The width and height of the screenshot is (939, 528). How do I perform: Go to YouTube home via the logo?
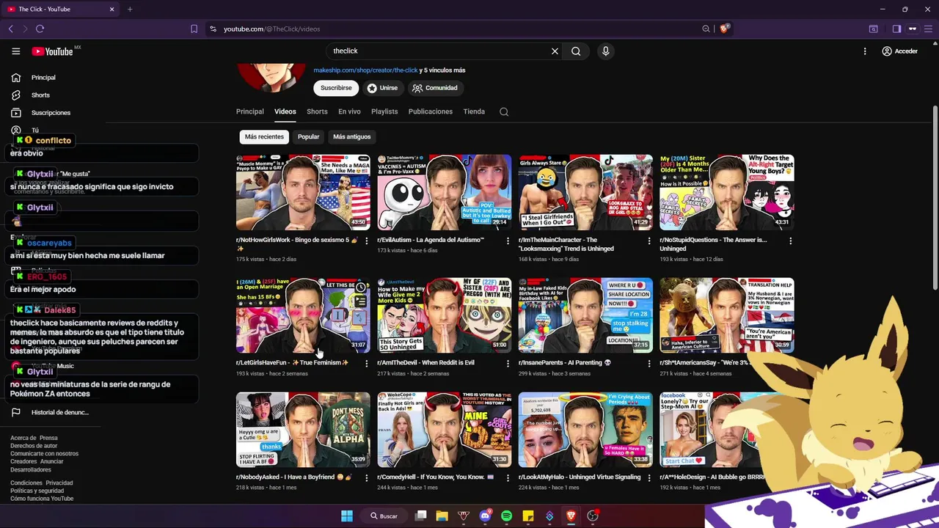click(x=52, y=51)
